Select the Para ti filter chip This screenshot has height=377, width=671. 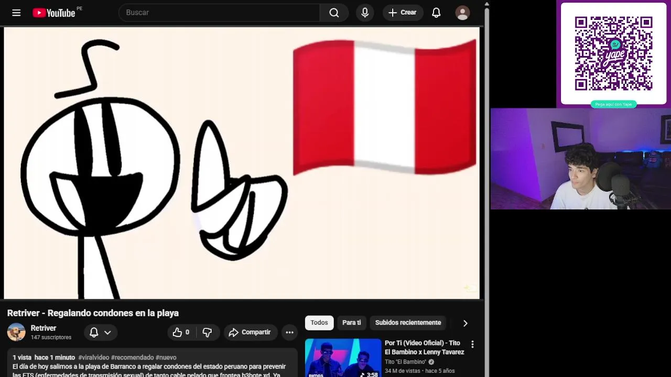pyautogui.click(x=352, y=323)
